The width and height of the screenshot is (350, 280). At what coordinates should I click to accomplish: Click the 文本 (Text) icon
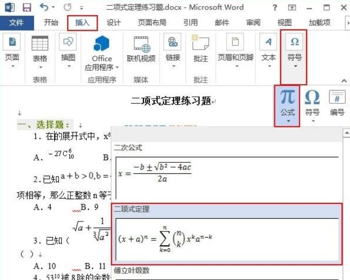coord(269,42)
